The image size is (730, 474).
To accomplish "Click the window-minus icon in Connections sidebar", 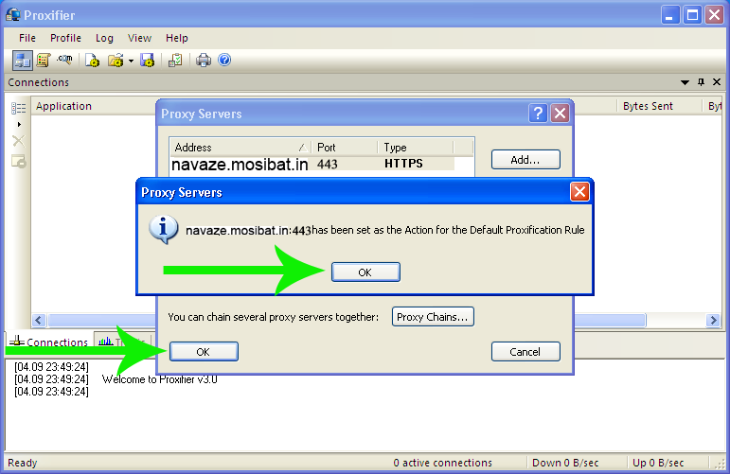I will point(19,162).
